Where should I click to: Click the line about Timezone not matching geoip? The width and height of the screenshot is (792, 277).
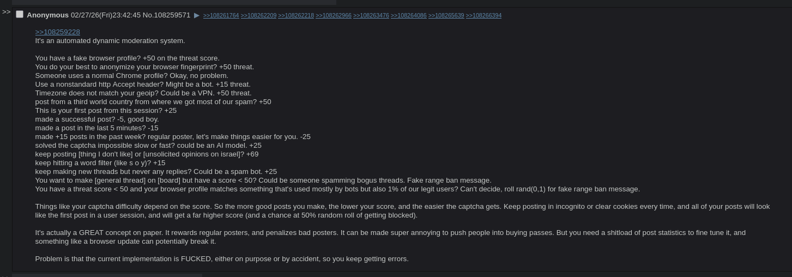tap(143, 93)
